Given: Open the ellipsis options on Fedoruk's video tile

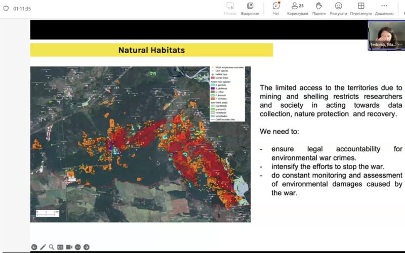Looking at the screenshot, I should pos(399,45).
